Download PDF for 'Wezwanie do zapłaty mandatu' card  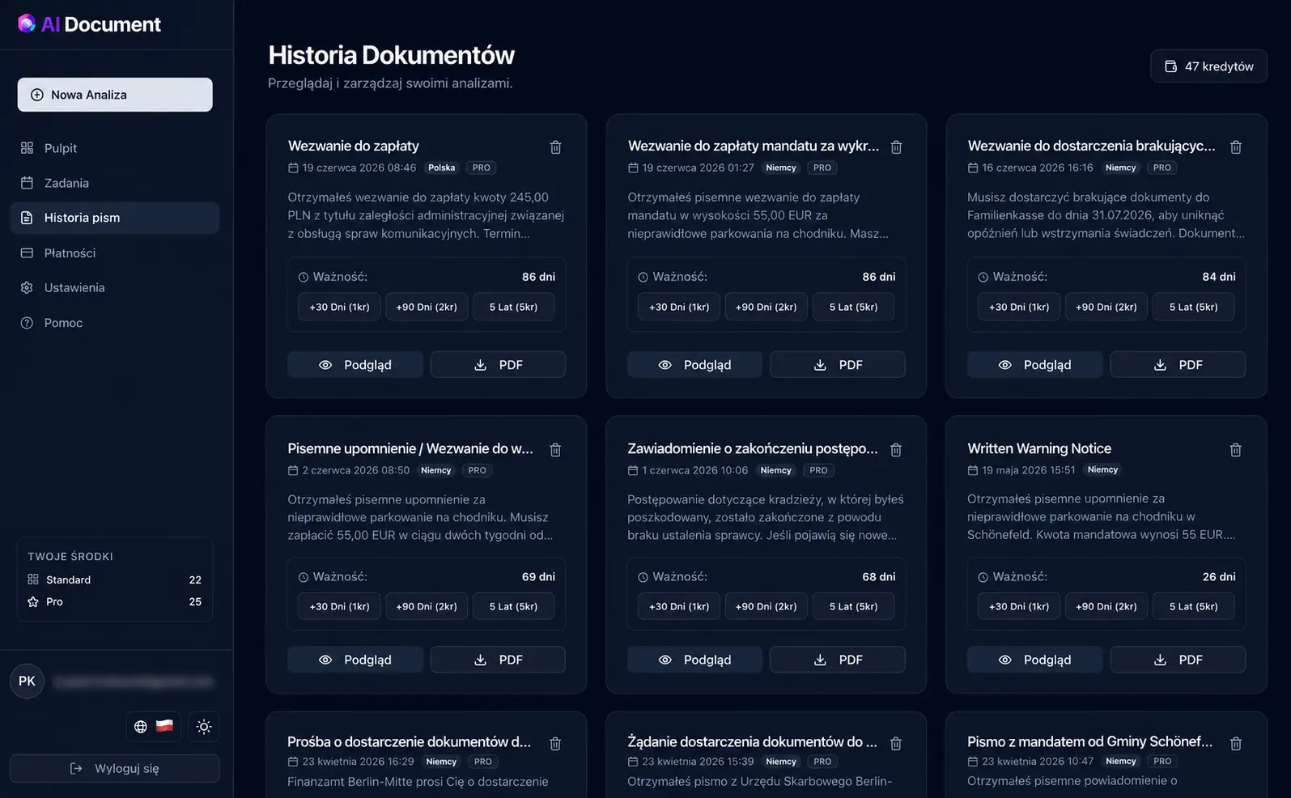tap(838, 365)
